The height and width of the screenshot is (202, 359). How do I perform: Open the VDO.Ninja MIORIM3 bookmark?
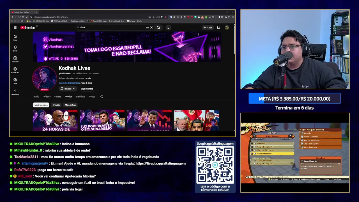click(x=59, y=21)
